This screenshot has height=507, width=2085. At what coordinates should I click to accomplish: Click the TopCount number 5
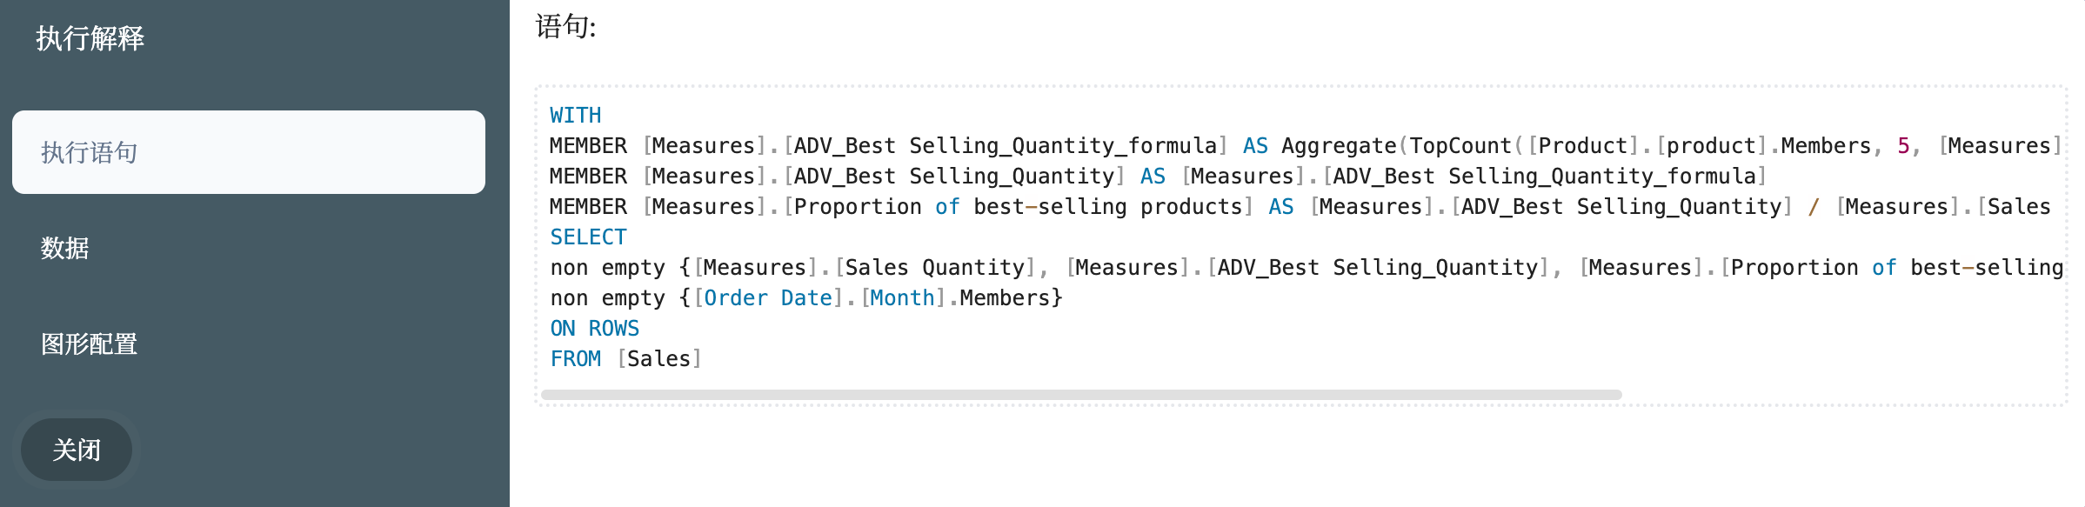click(1903, 146)
